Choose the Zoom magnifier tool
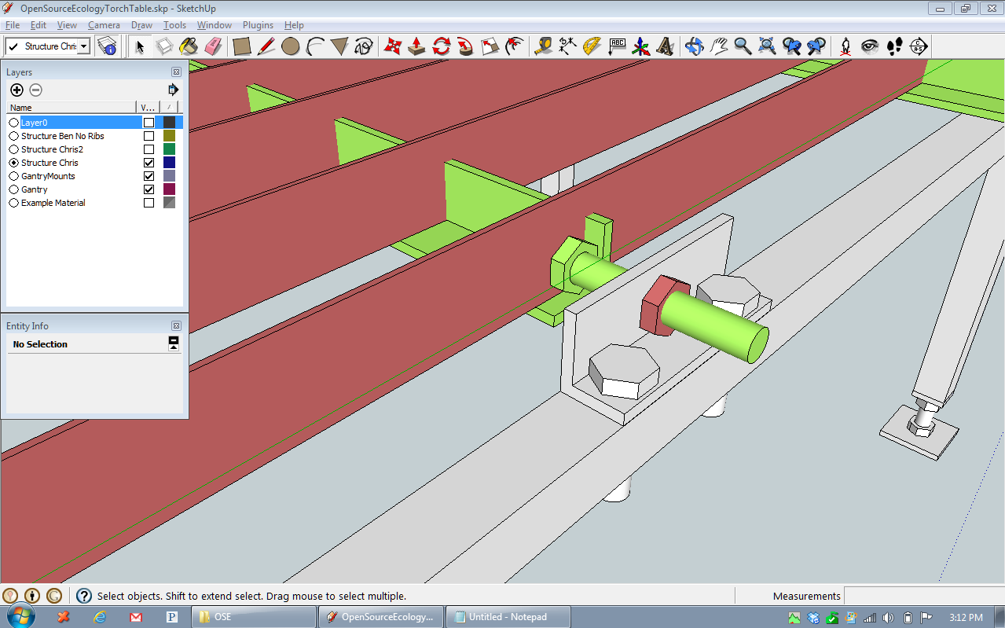1005x628 pixels. point(743,46)
